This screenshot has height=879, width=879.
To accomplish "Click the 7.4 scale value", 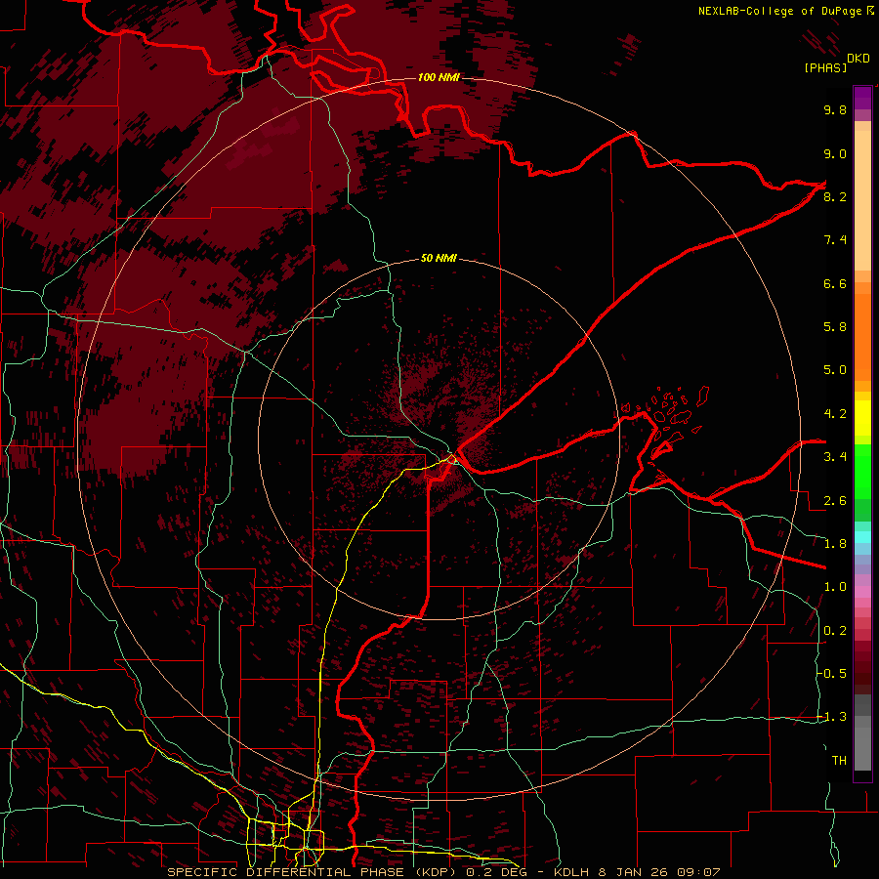I will pos(835,240).
